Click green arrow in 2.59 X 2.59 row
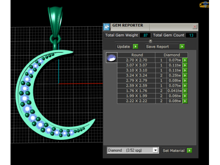 [185, 86]
